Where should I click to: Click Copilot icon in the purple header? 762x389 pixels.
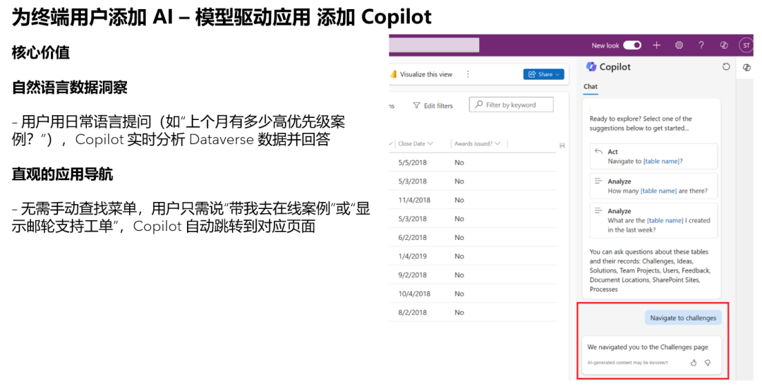[x=724, y=45]
